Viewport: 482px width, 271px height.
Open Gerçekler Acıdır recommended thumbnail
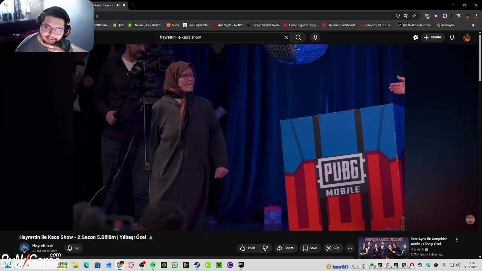[x=383, y=247]
